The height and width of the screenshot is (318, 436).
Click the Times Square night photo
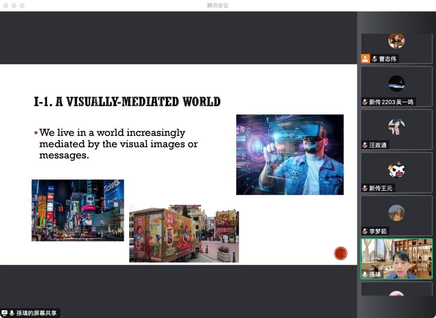[x=77, y=210]
